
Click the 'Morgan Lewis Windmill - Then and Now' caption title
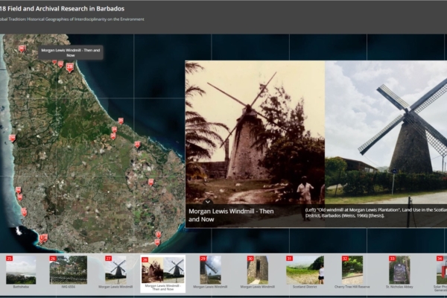237,215
